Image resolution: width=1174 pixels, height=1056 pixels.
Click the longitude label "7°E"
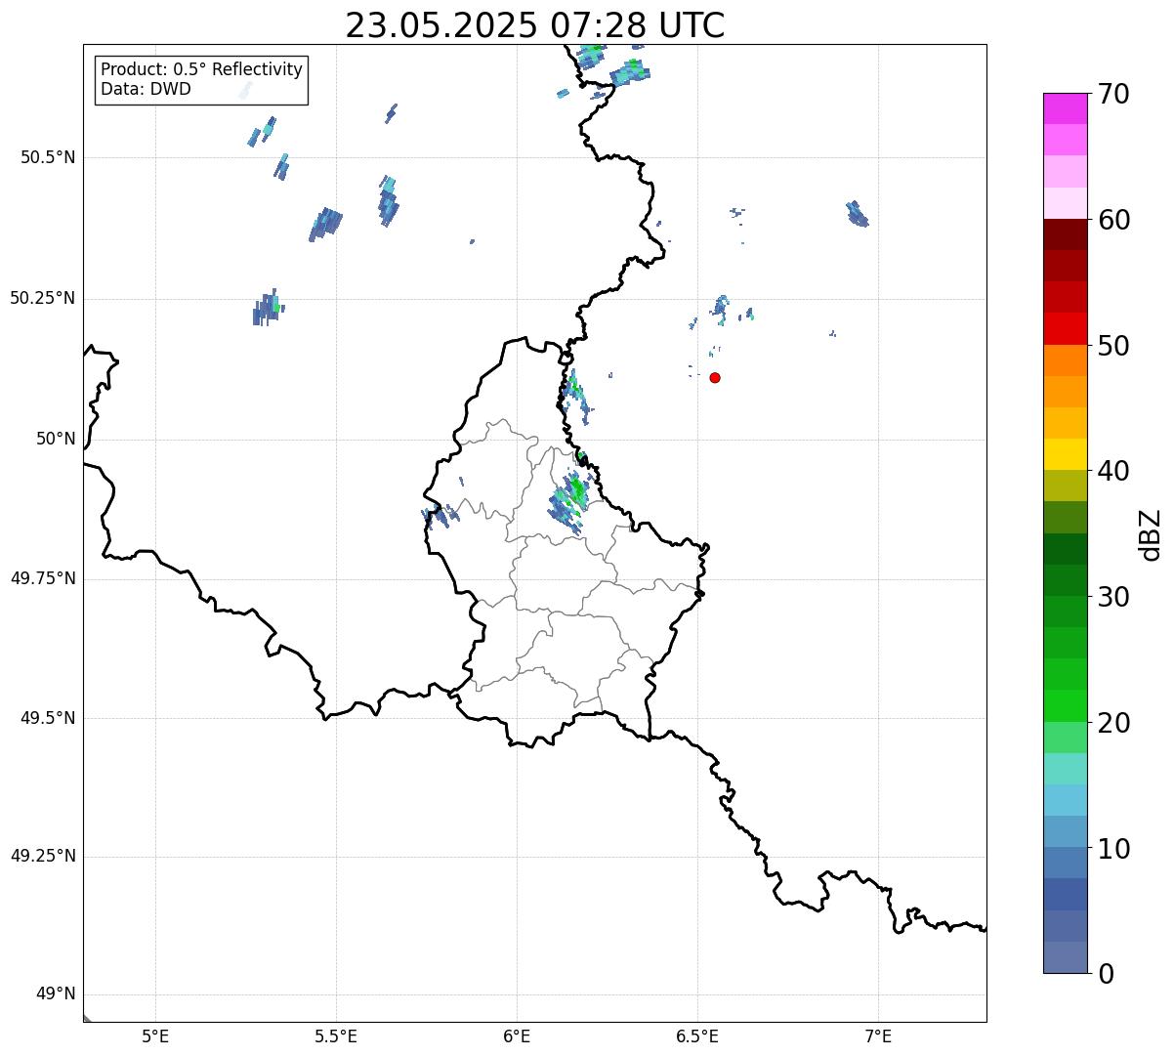pos(878,1036)
